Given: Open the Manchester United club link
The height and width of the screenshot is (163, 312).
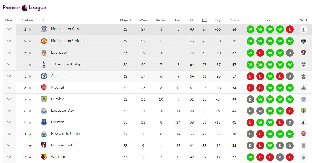Looking at the screenshot, I should click(x=67, y=41).
